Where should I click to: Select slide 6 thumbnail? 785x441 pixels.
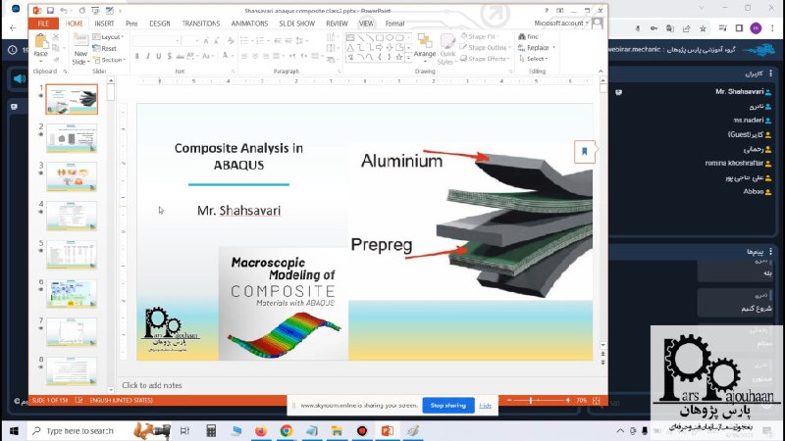[72, 293]
